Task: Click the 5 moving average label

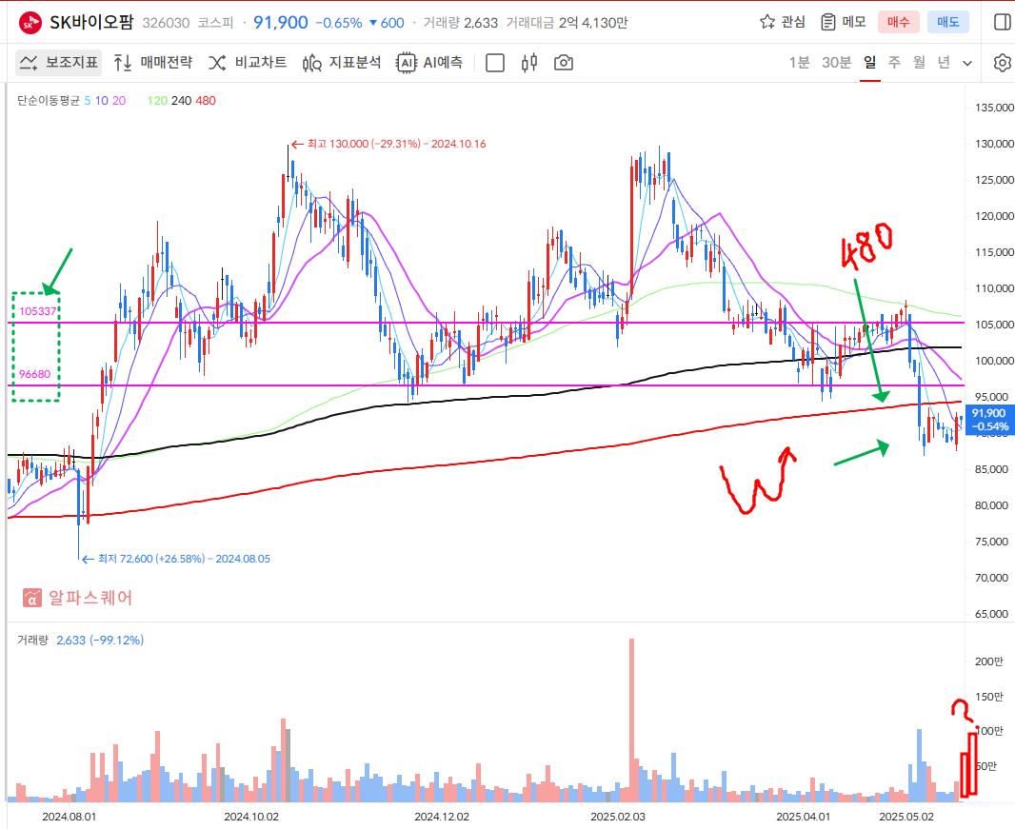Action: click(88, 100)
